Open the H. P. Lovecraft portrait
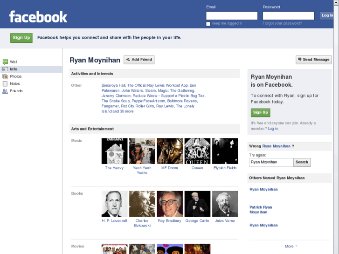The height and width of the screenshot is (254, 339). point(114,204)
